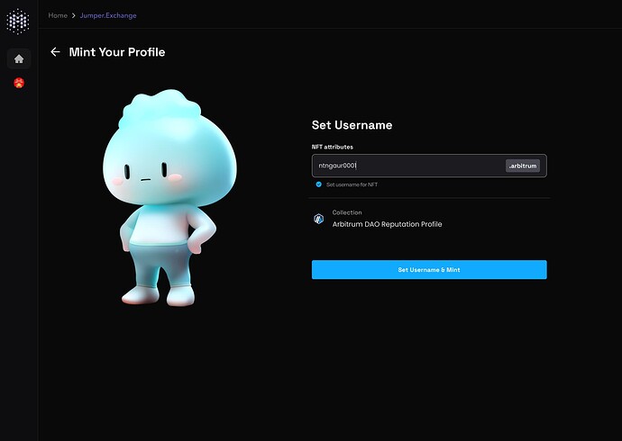Click the 'Set Username & Mint' button

pos(429,270)
